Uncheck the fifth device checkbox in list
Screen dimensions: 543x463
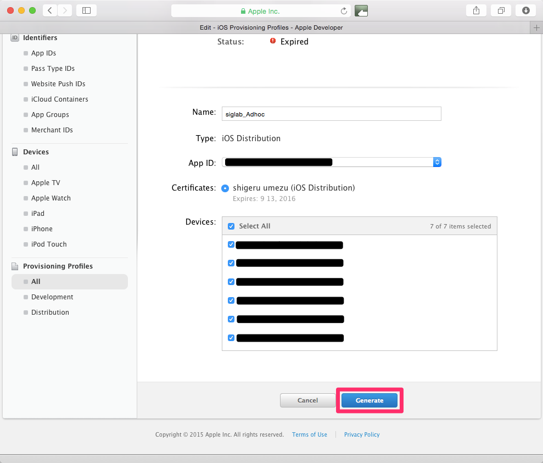pos(231,319)
